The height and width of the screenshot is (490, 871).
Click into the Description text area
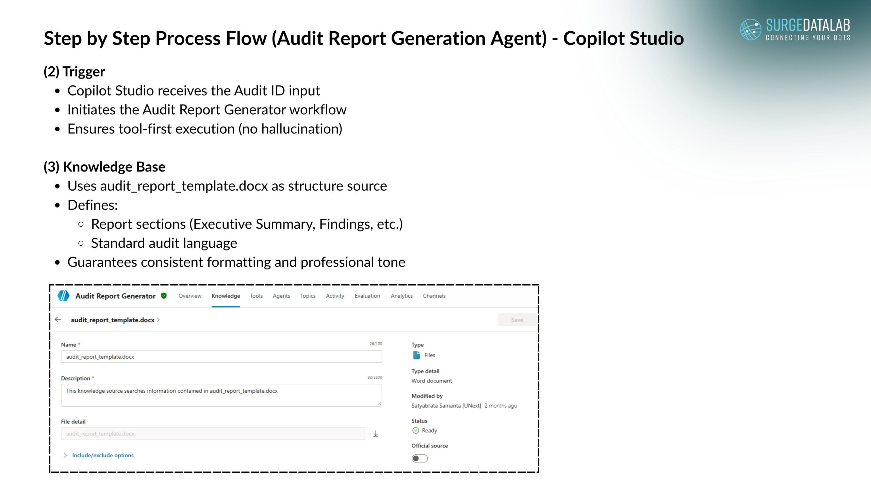click(221, 395)
